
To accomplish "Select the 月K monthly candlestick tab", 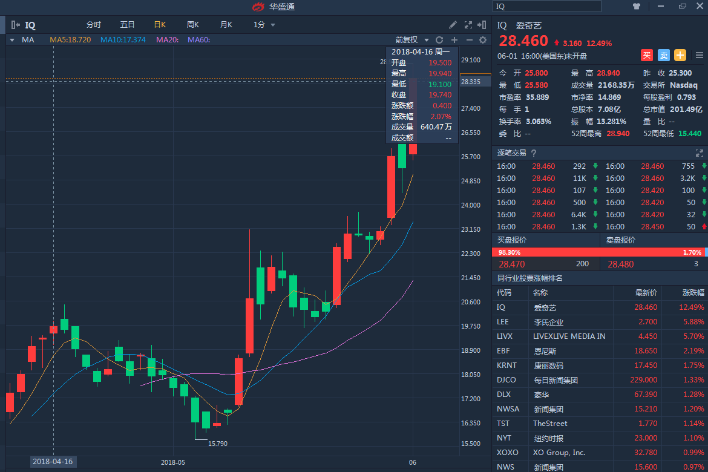I will [x=226, y=25].
